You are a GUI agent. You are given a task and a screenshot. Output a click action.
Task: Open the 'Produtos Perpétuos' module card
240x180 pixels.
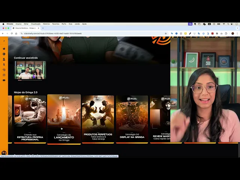[x=98, y=119]
